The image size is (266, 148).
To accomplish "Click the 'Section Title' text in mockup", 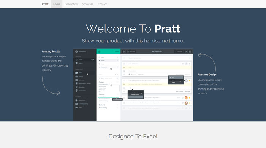I will click(157, 51).
